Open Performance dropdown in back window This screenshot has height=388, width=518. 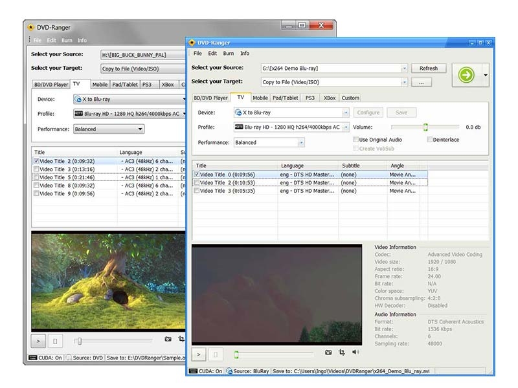coord(140,129)
